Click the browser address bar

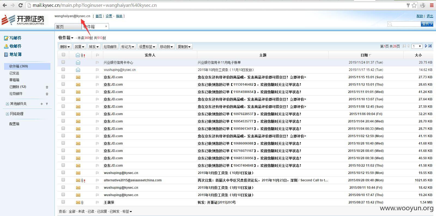pos(215,5)
